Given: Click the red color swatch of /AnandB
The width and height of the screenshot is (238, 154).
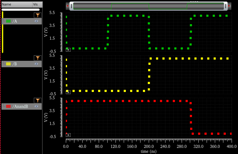Looking at the screenshot, I should (x=8, y=106).
